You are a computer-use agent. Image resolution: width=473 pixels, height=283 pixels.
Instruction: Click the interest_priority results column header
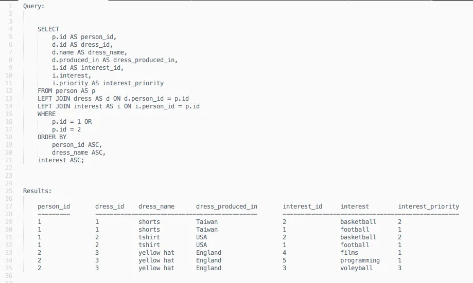point(428,206)
